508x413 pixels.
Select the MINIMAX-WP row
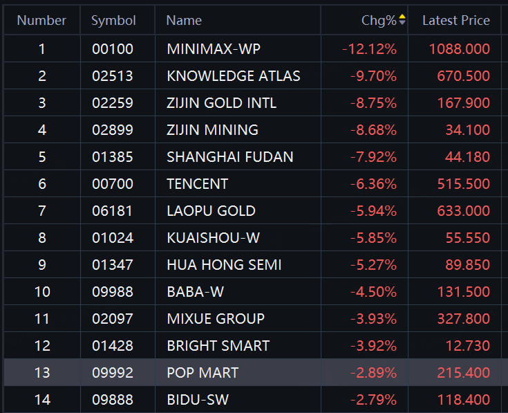point(214,49)
